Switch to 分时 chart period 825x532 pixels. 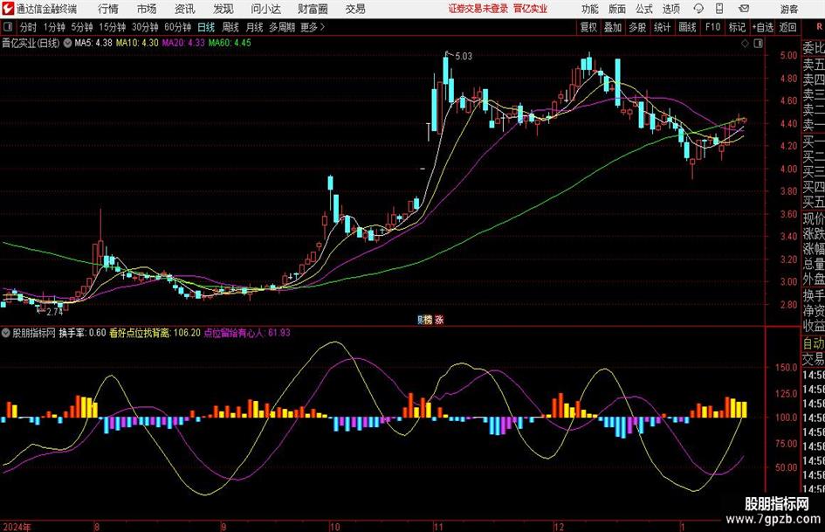[x=28, y=27]
